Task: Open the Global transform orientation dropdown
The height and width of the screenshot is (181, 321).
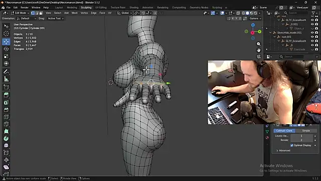Action: pos(124,13)
